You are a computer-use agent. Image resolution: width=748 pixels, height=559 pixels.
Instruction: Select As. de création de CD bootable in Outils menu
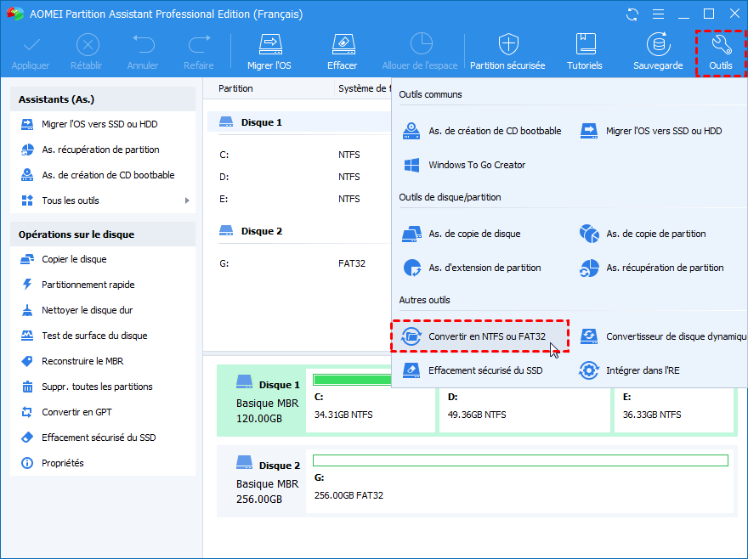pos(481,131)
